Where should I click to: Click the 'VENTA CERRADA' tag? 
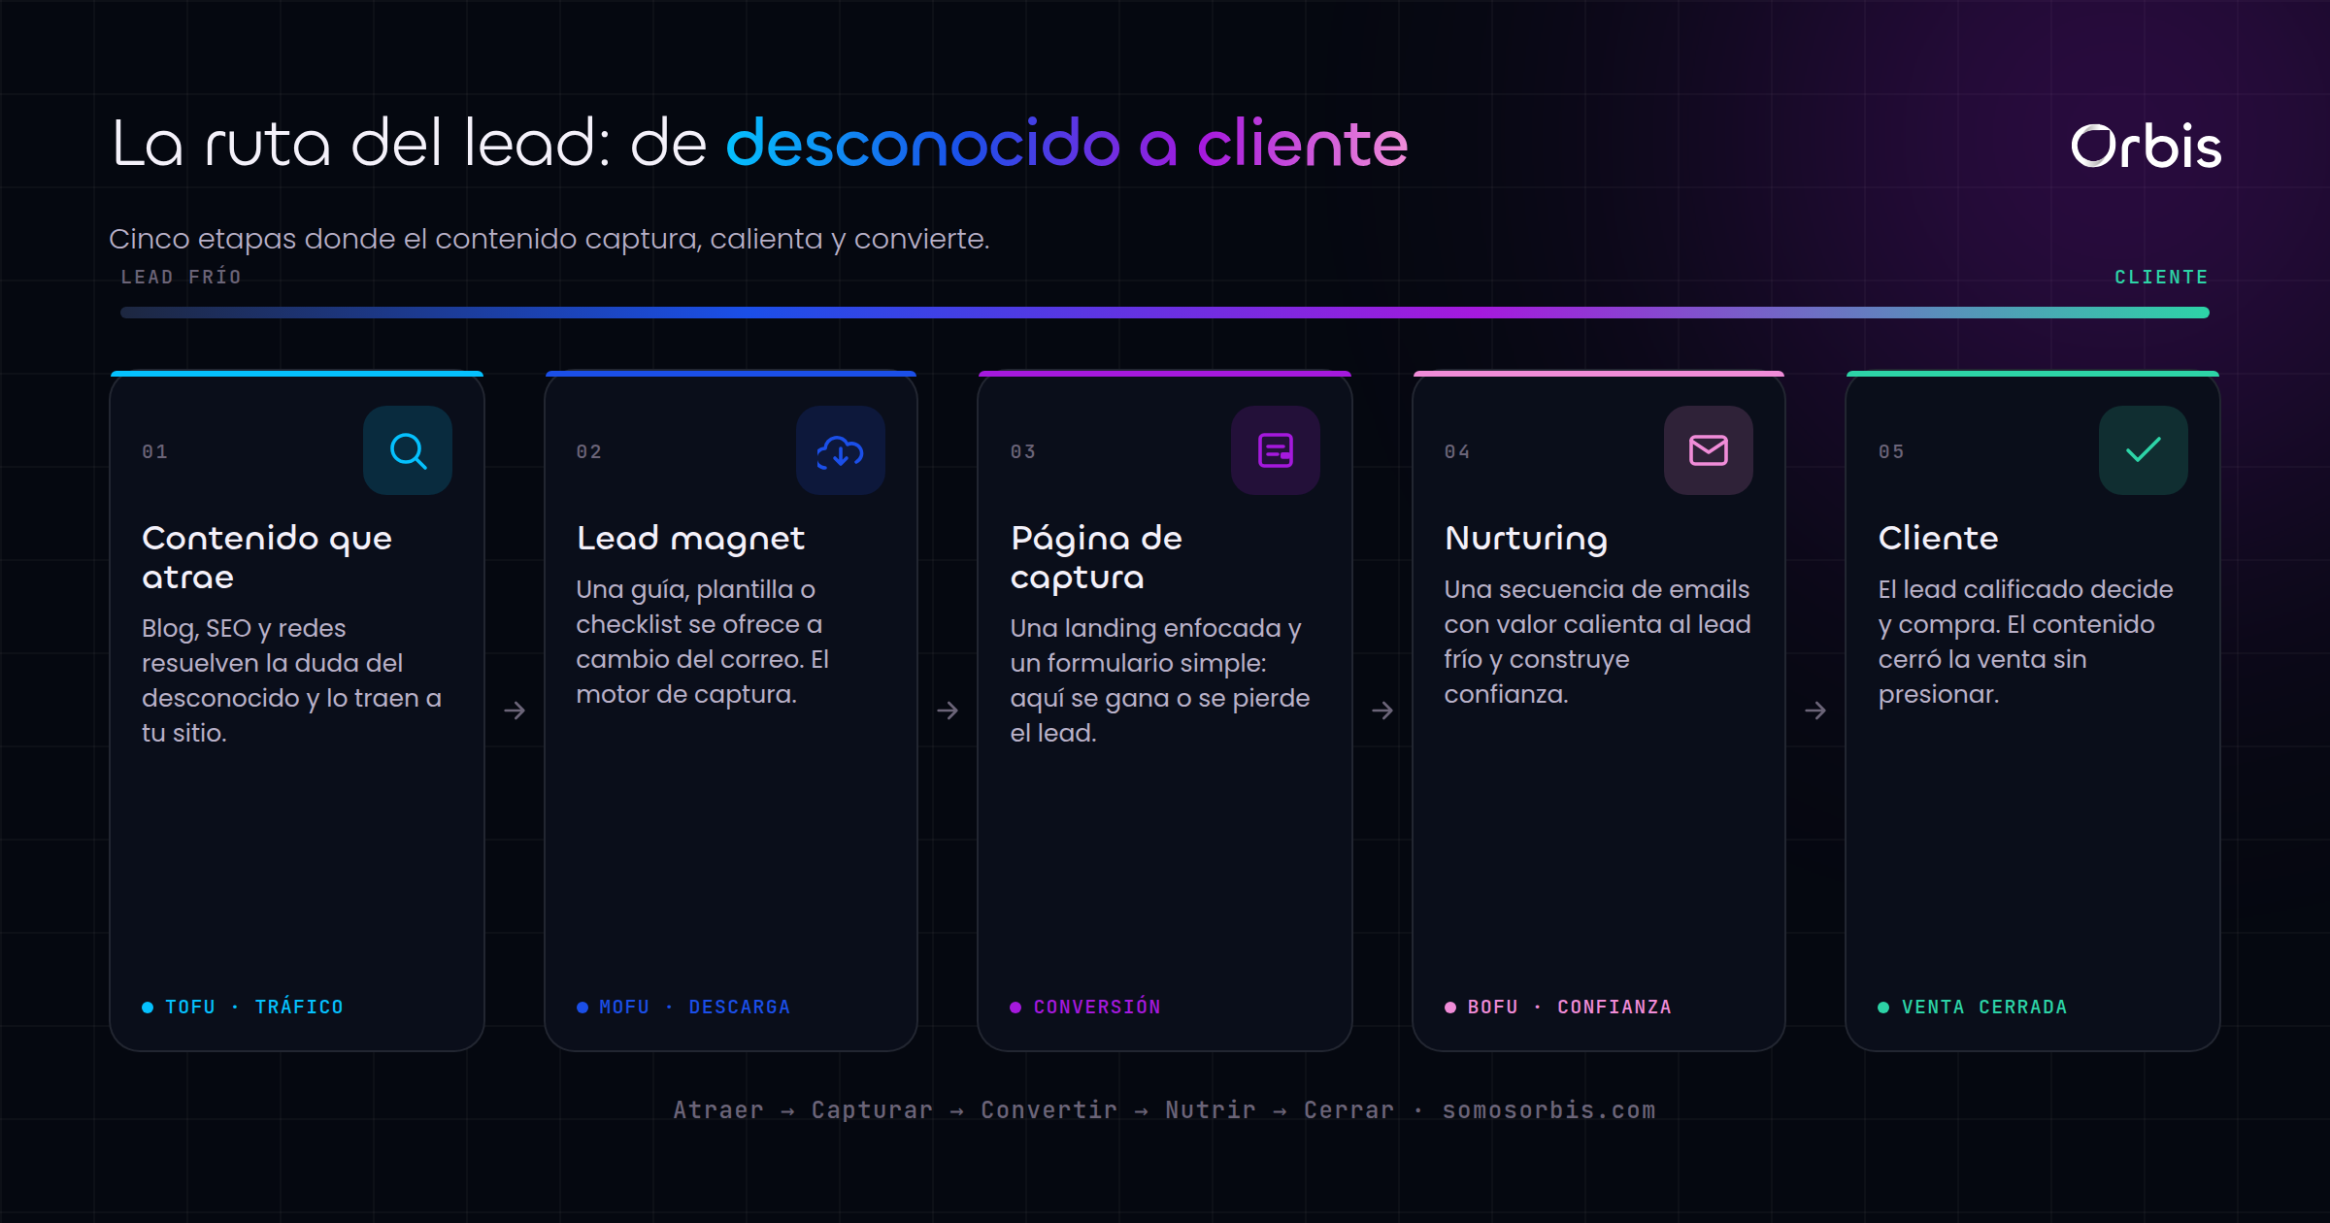coord(1984,1008)
